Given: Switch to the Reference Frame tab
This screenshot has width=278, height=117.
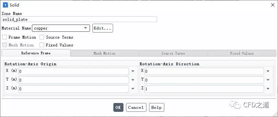Looking at the screenshot, I should point(36,53).
